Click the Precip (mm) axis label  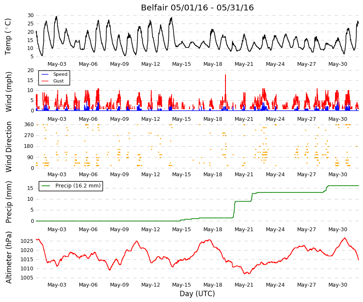point(8,202)
